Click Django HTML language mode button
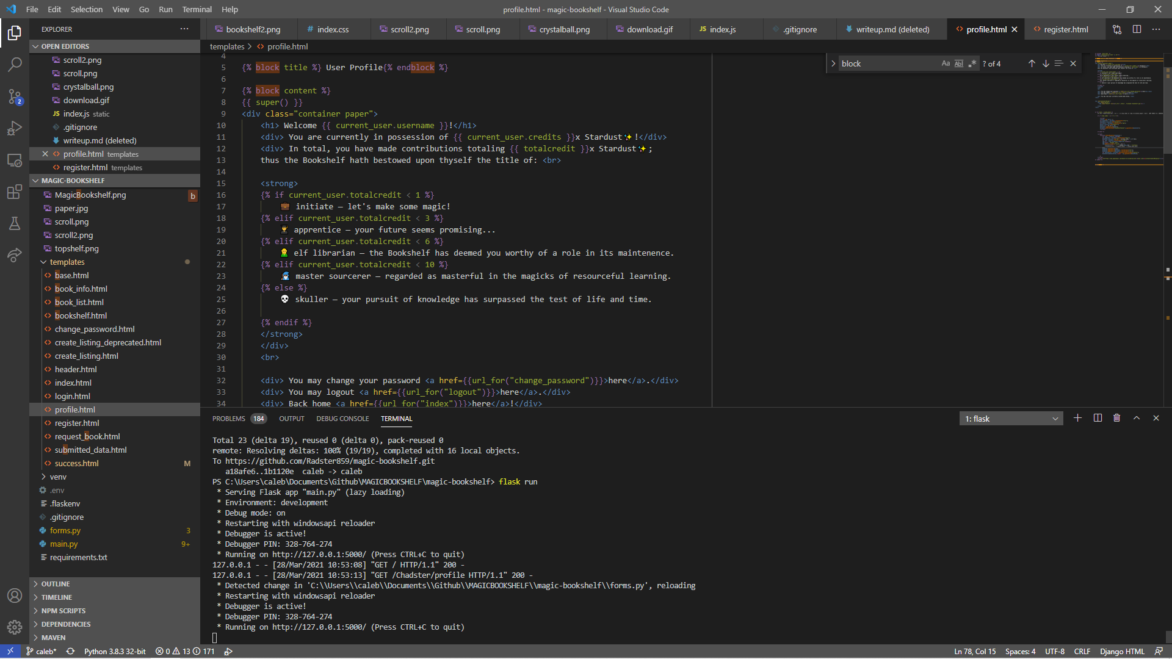Image resolution: width=1172 pixels, height=659 pixels. (x=1122, y=651)
